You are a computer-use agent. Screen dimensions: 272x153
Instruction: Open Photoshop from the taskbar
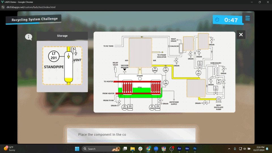click(x=195, y=149)
